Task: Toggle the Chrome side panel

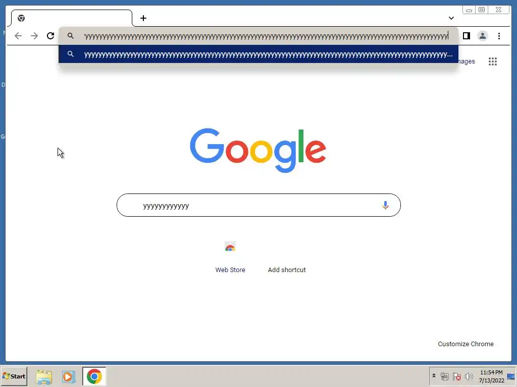Action: [466, 36]
